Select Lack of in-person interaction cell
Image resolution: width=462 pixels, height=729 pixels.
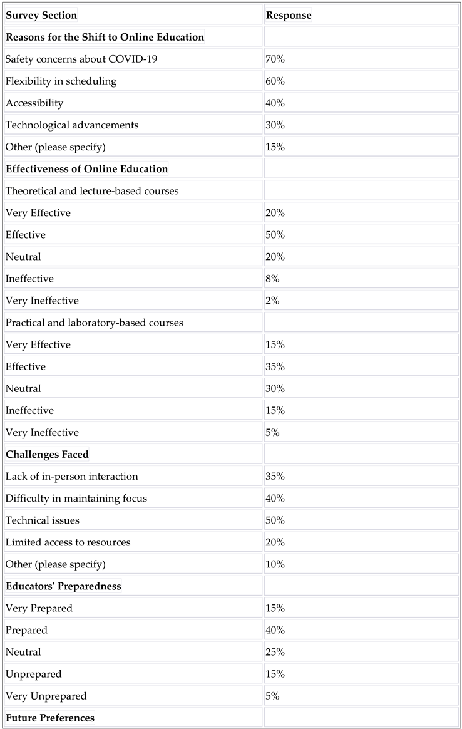[x=72, y=476]
